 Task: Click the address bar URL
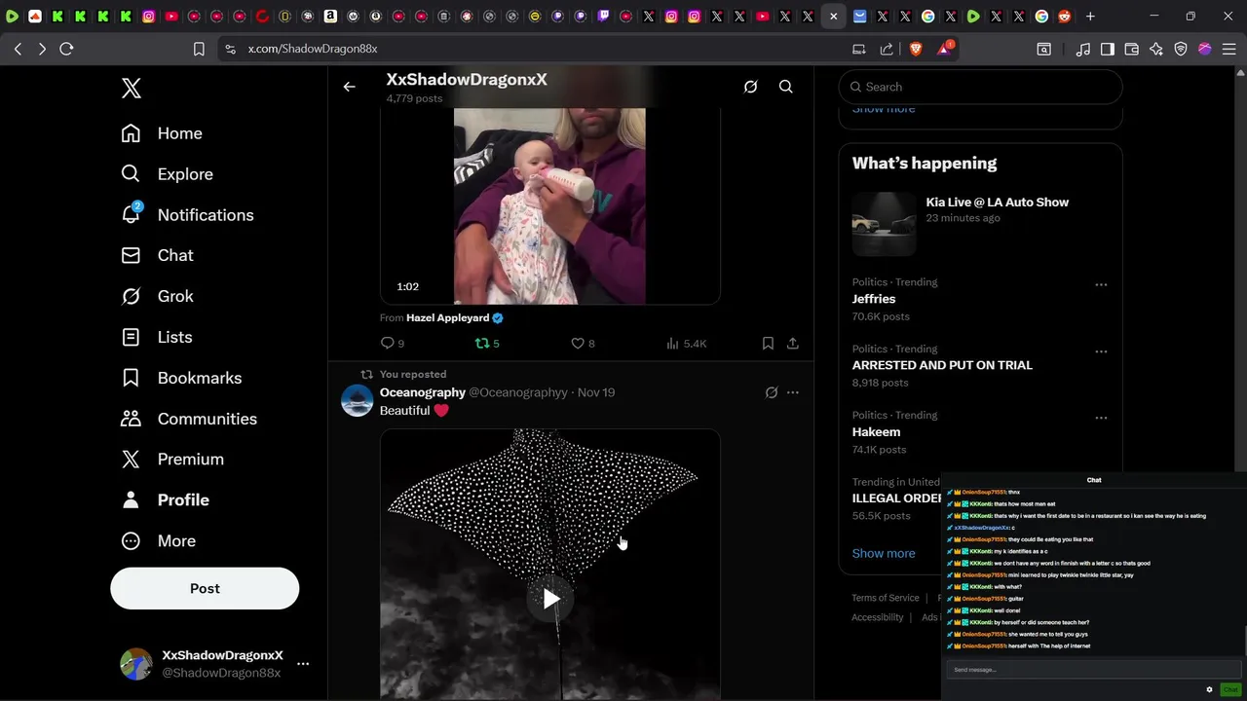coord(313,49)
